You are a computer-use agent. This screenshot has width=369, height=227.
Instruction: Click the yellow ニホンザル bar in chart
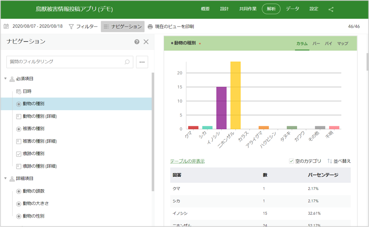click(x=235, y=95)
